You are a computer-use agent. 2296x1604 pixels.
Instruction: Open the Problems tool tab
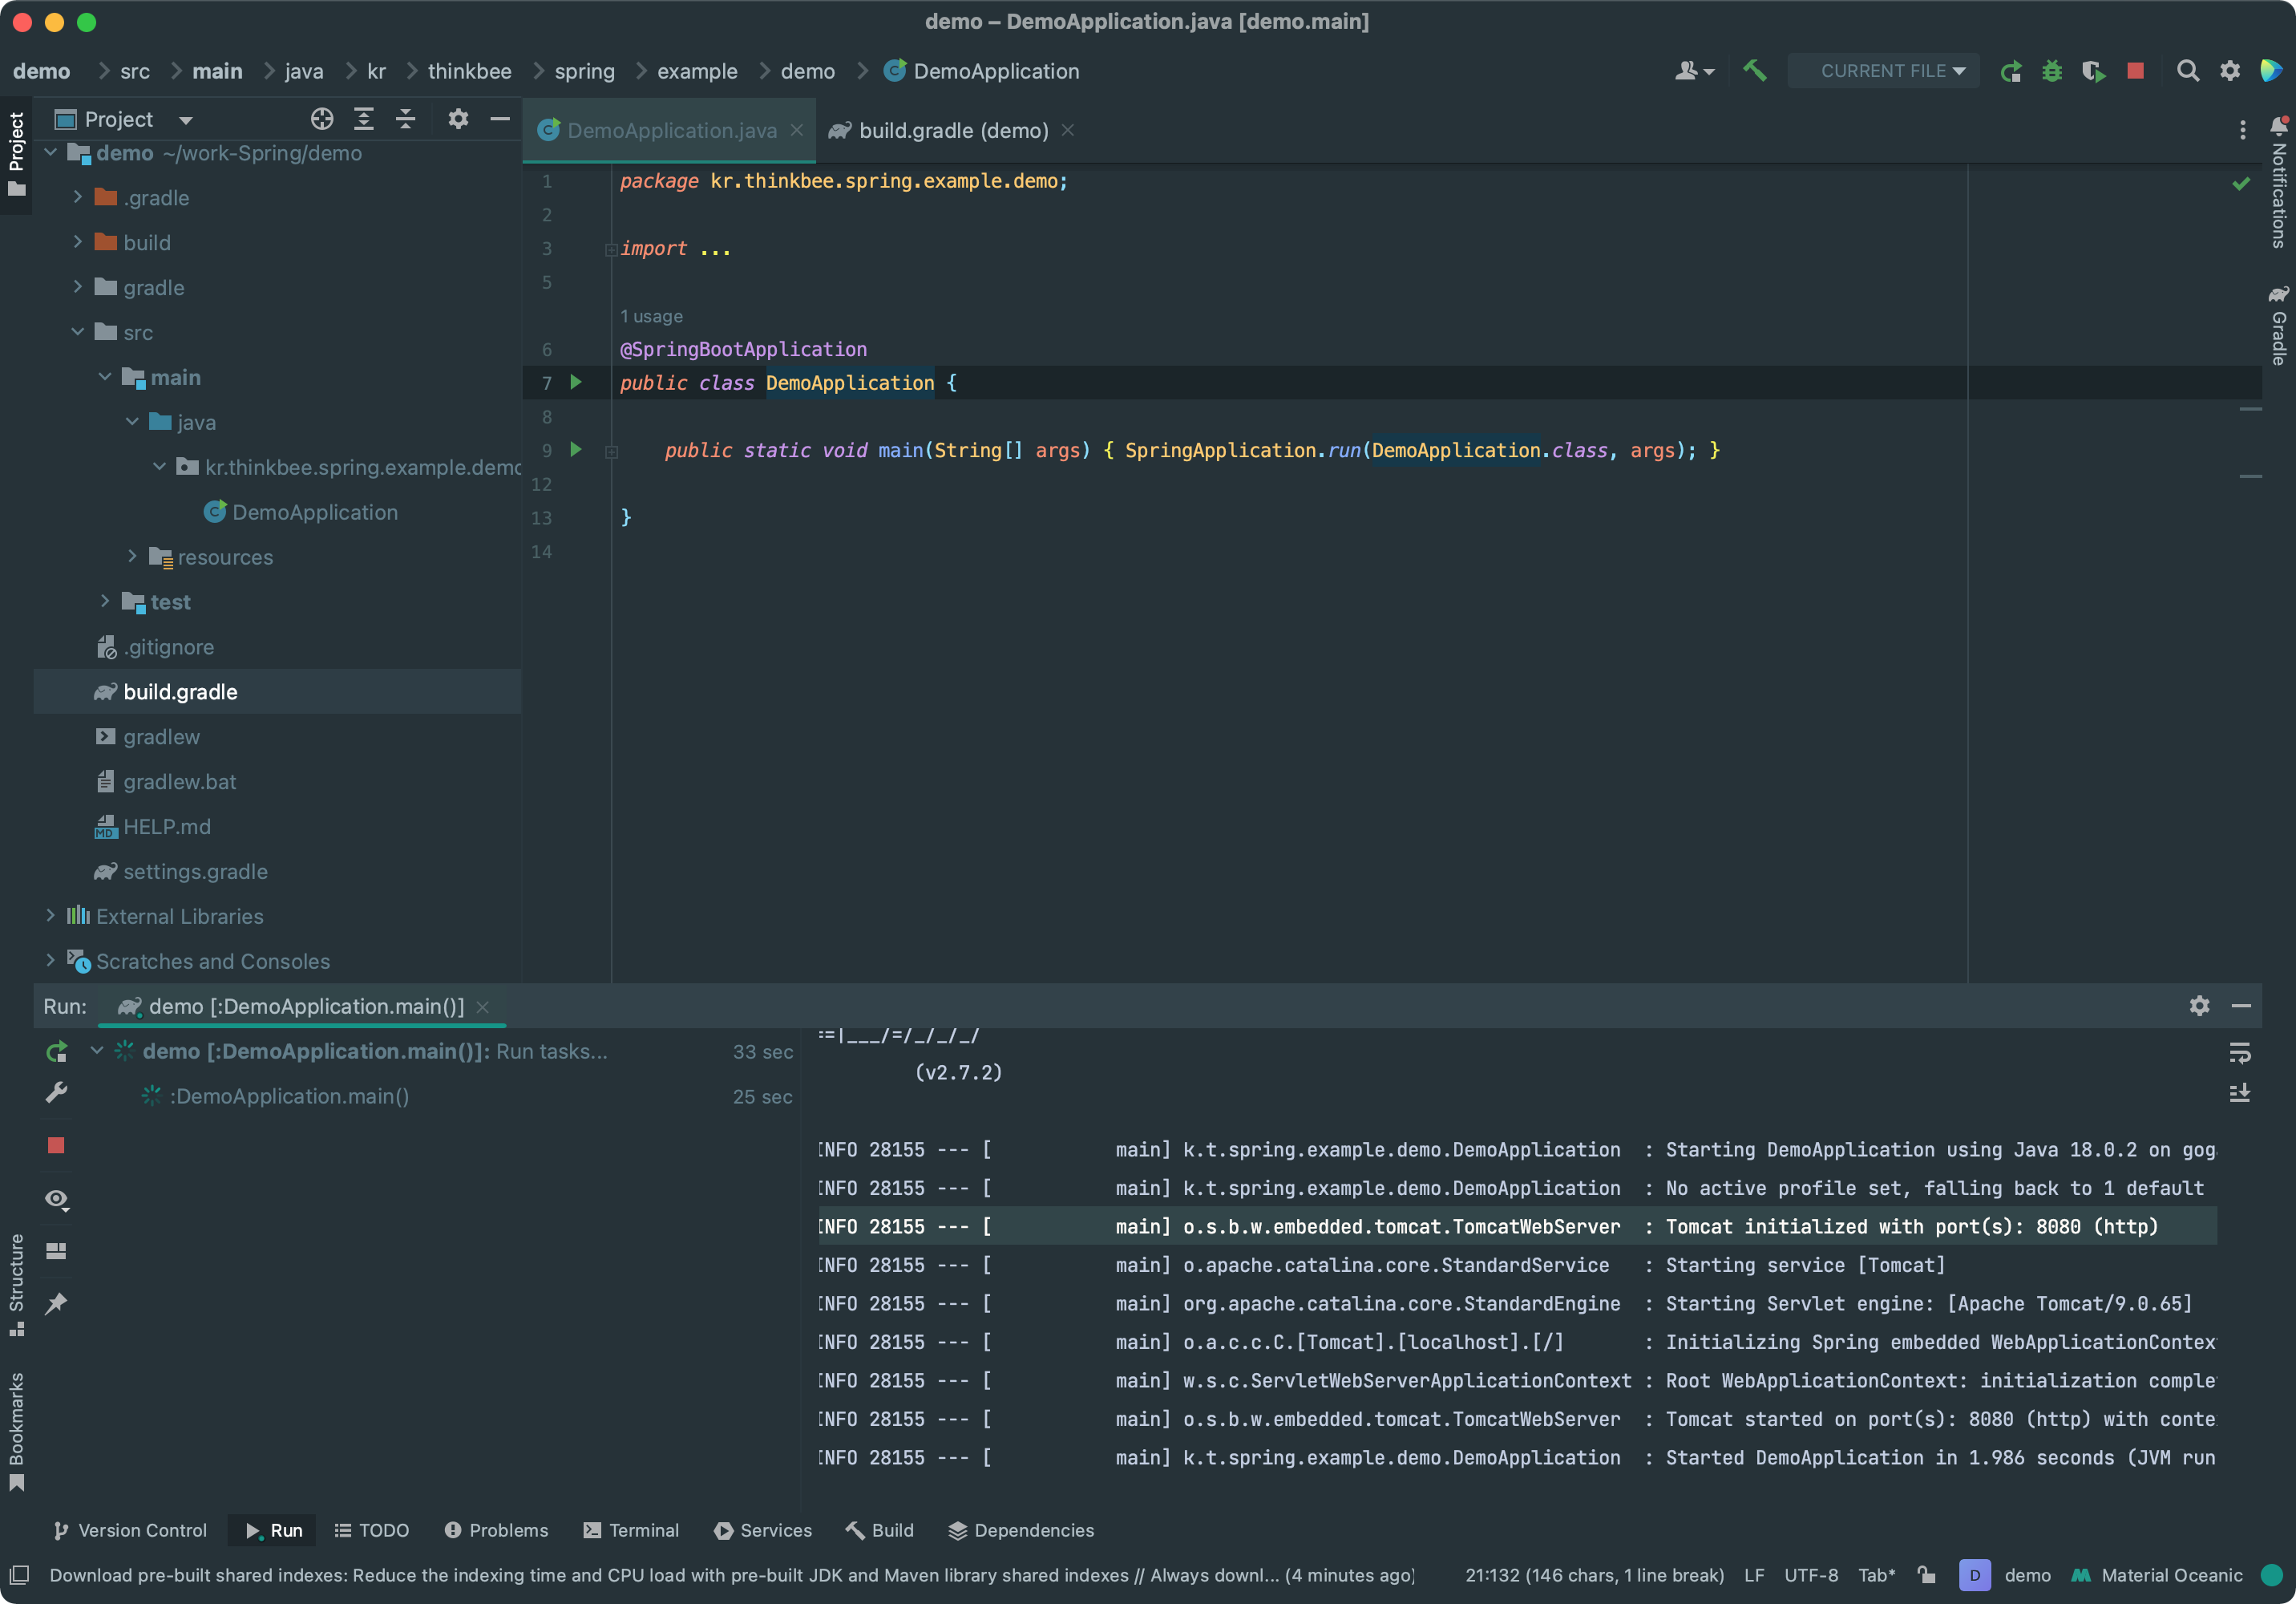tap(496, 1530)
